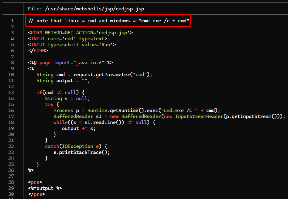The height and width of the screenshot is (199, 288).
Task: Click the <%=output %> expression
Action: 45,188
